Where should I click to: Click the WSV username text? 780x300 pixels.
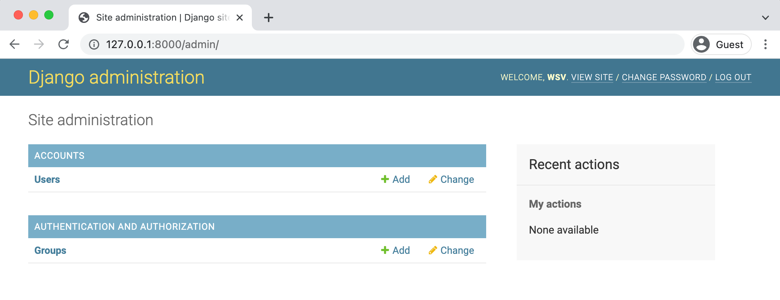557,77
